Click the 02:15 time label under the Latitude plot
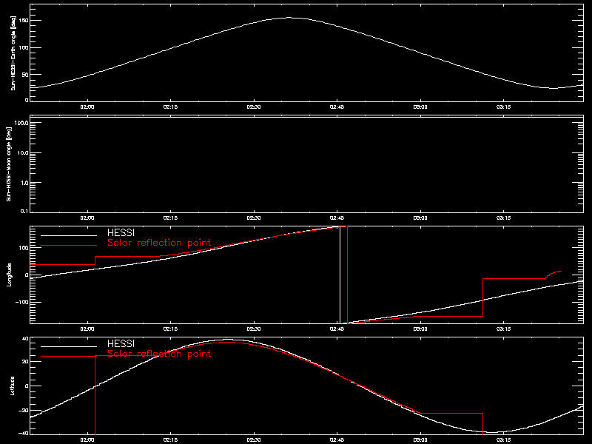Viewport: 592px width, 444px height. pos(170,440)
